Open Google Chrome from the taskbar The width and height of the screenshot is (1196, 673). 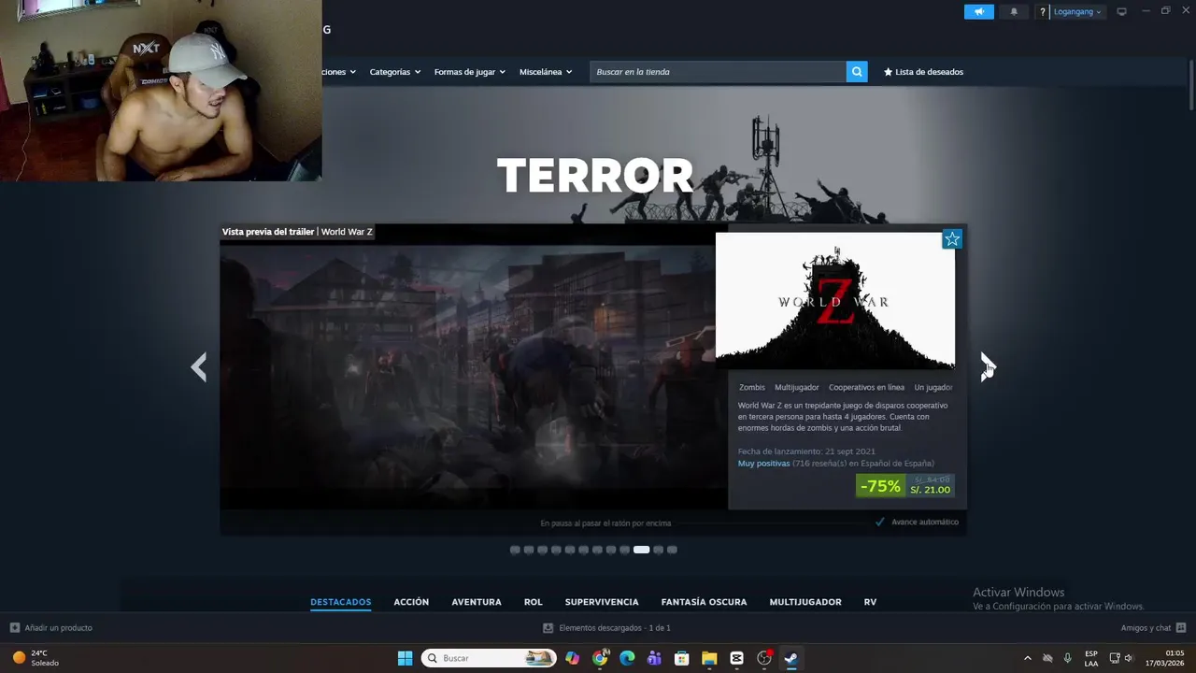[x=600, y=658]
